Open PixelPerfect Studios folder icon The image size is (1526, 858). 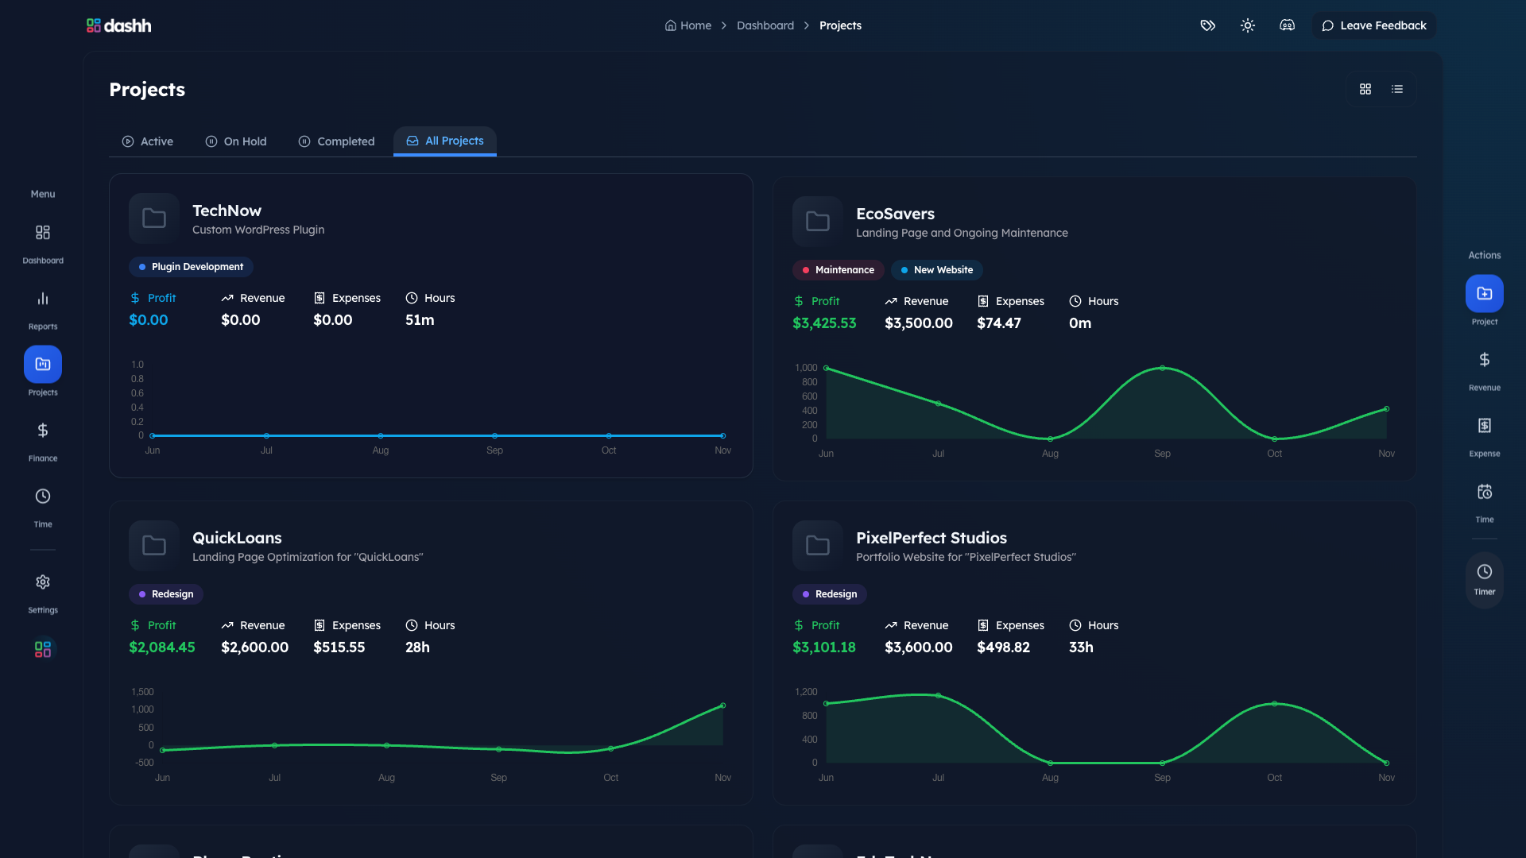818,546
